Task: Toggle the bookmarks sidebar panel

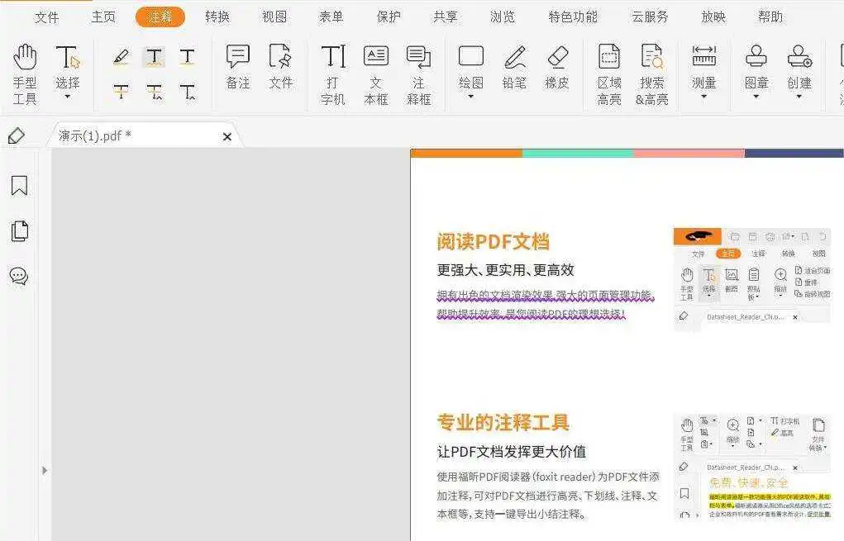Action: click(x=18, y=186)
